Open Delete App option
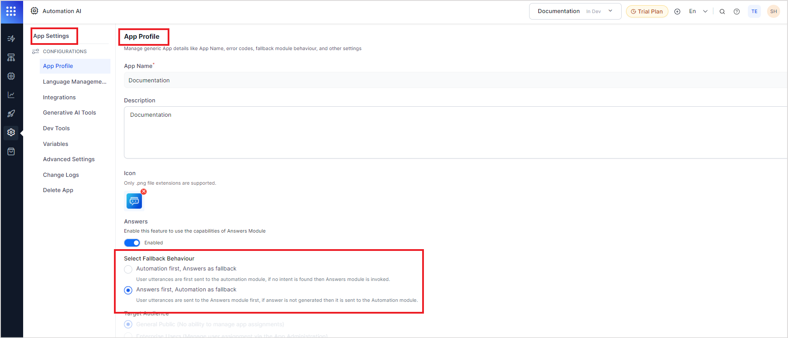This screenshot has width=788, height=338. (x=58, y=190)
